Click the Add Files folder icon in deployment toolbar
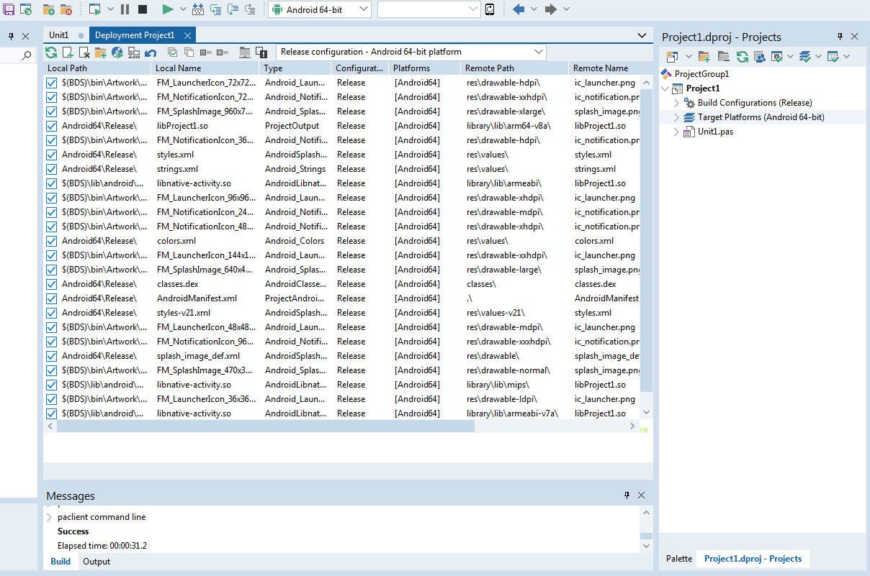 100,52
